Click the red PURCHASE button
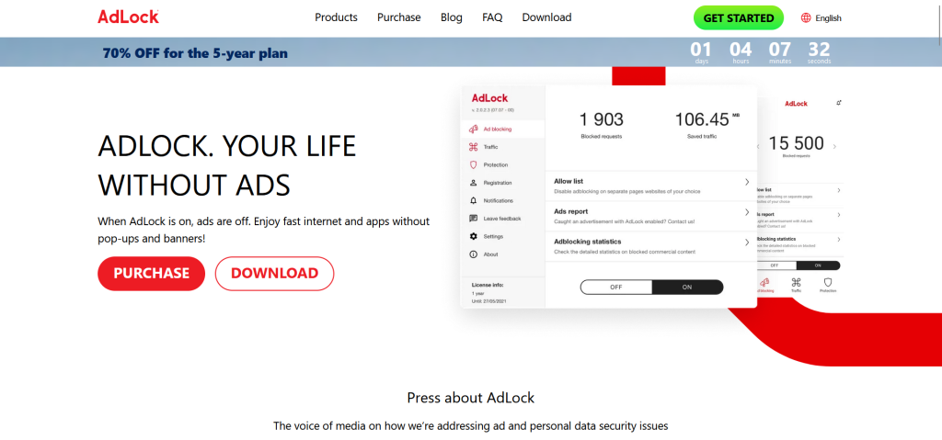 point(152,273)
